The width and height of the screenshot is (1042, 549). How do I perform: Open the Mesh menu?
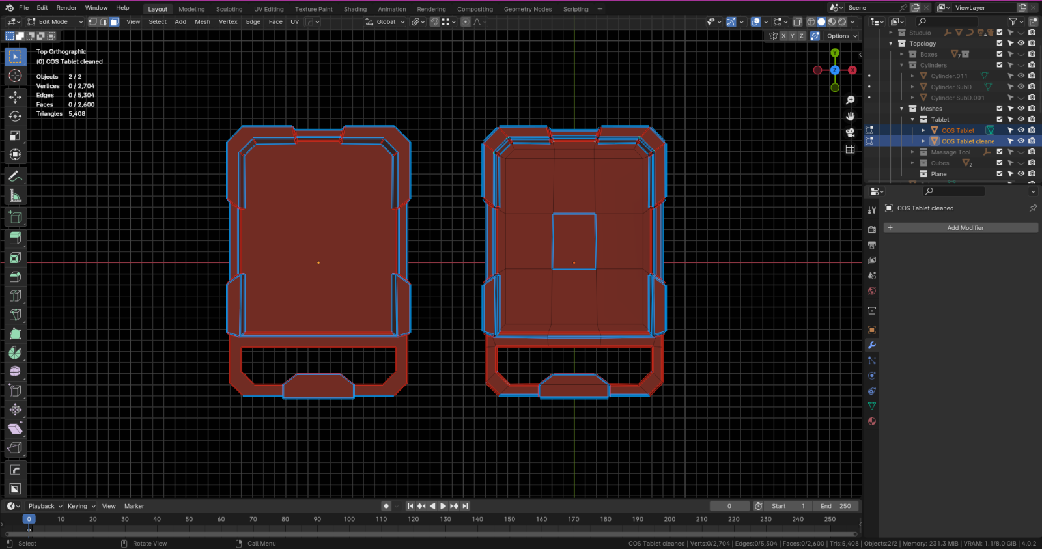point(203,21)
